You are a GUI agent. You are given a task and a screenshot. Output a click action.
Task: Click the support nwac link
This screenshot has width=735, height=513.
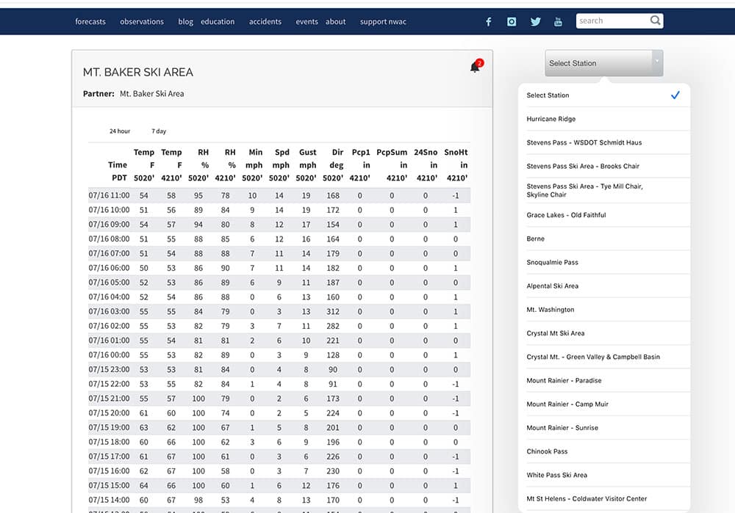(x=383, y=22)
